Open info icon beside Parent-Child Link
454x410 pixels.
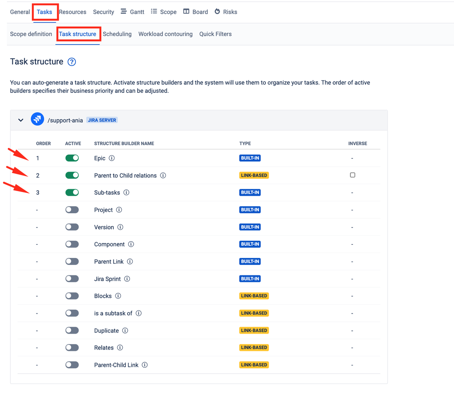(x=145, y=365)
